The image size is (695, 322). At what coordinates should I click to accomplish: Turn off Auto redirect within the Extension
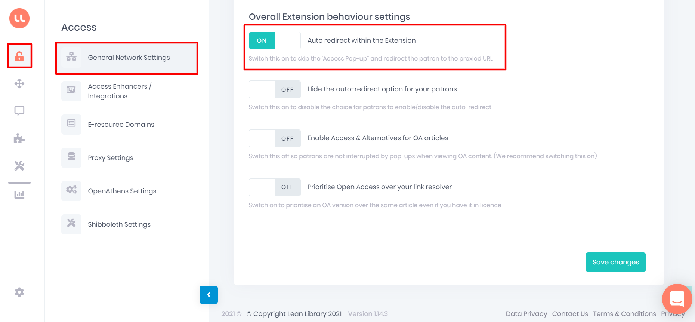point(275,40)
